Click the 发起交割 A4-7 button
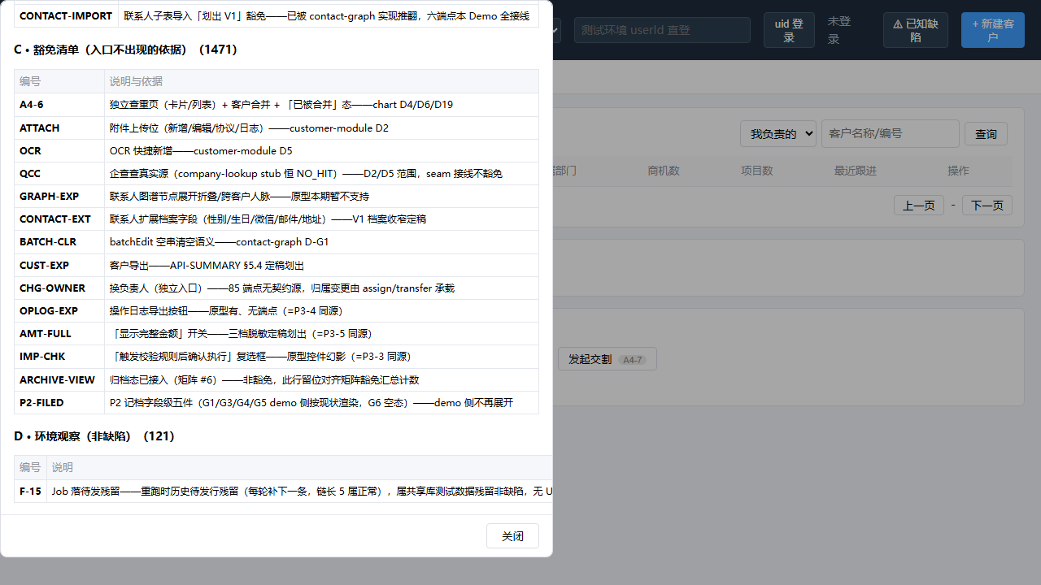 pyautogui.click(x=607, y=358)
